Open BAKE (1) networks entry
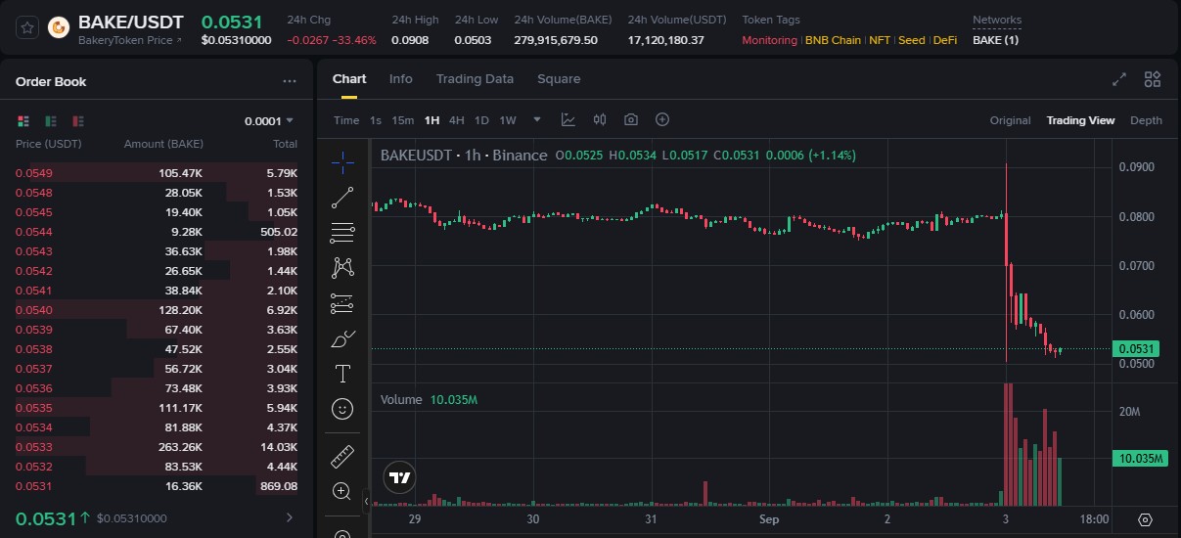This screenshot has height=538, width=1181. [x=995, y=40]
